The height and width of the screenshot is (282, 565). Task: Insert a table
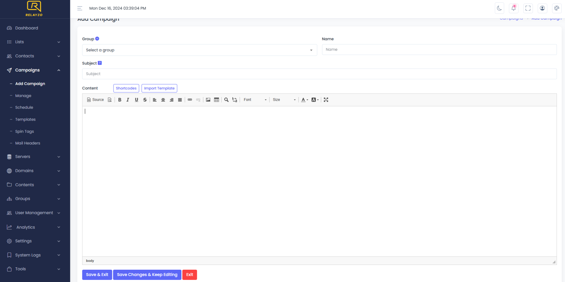(216, 100)
